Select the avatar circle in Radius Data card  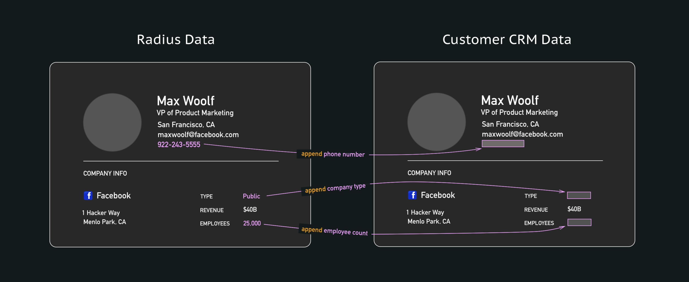coord(112,122)
